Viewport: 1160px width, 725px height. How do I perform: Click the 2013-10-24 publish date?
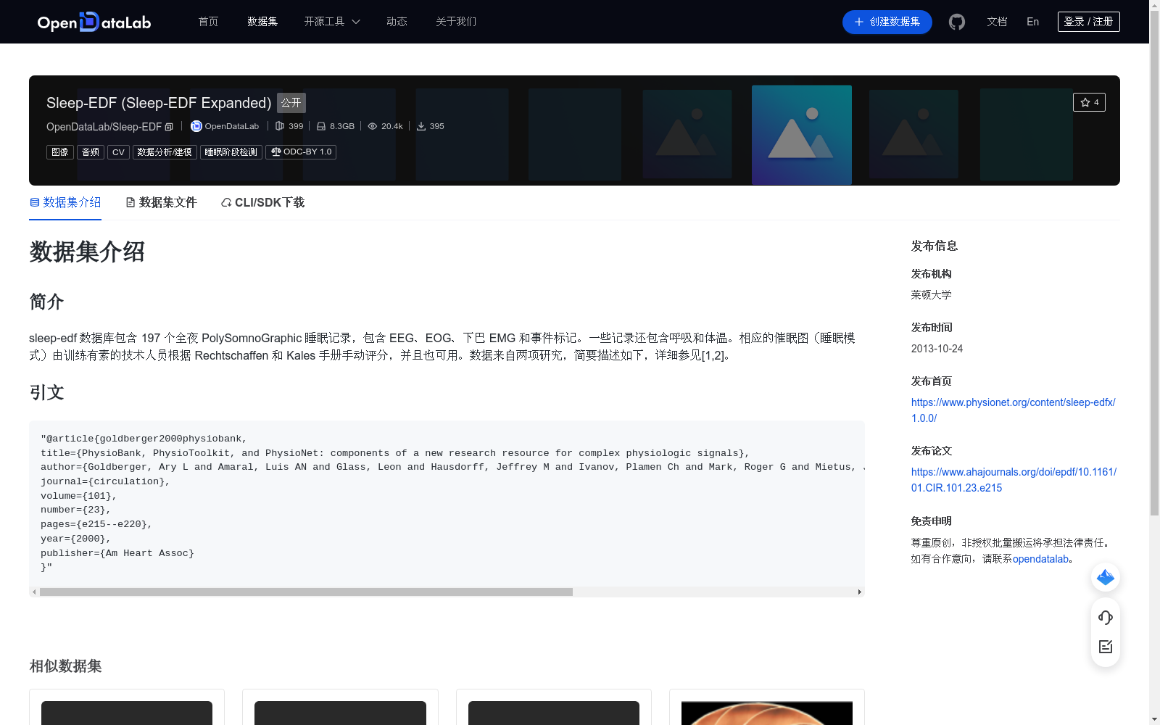[x=937, y=349]
